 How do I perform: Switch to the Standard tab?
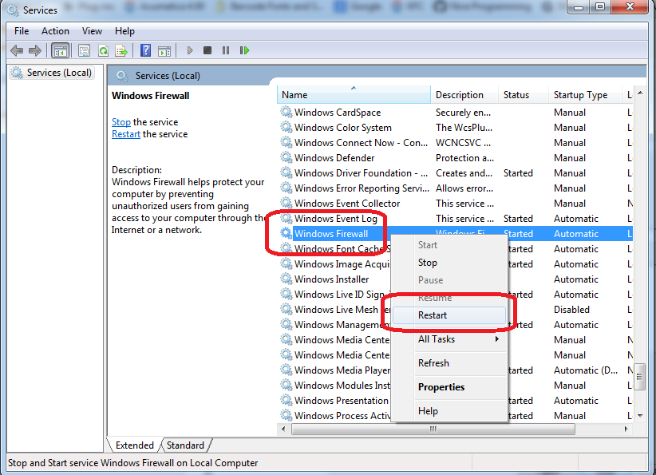185,445
